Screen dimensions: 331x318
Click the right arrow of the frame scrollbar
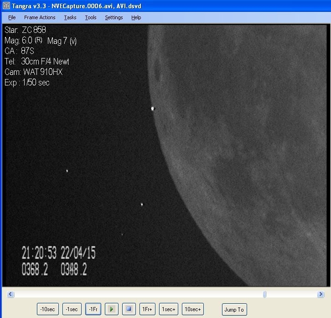tap(321, 295)
